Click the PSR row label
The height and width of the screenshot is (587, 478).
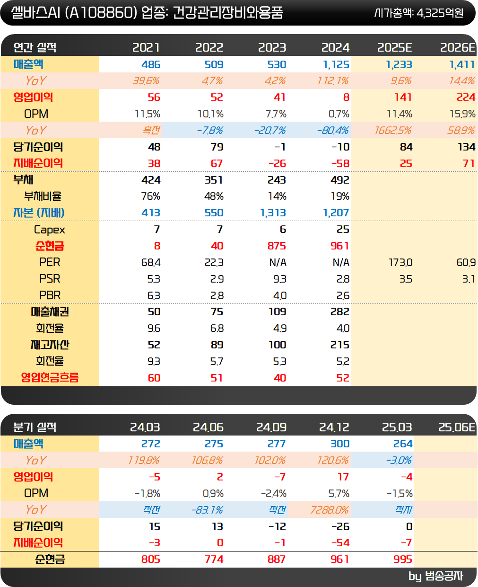click(x=50, y=279)
